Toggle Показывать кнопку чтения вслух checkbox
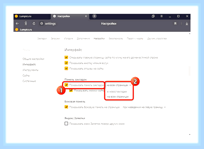This screenshot has height=149, width=204. 66,63
